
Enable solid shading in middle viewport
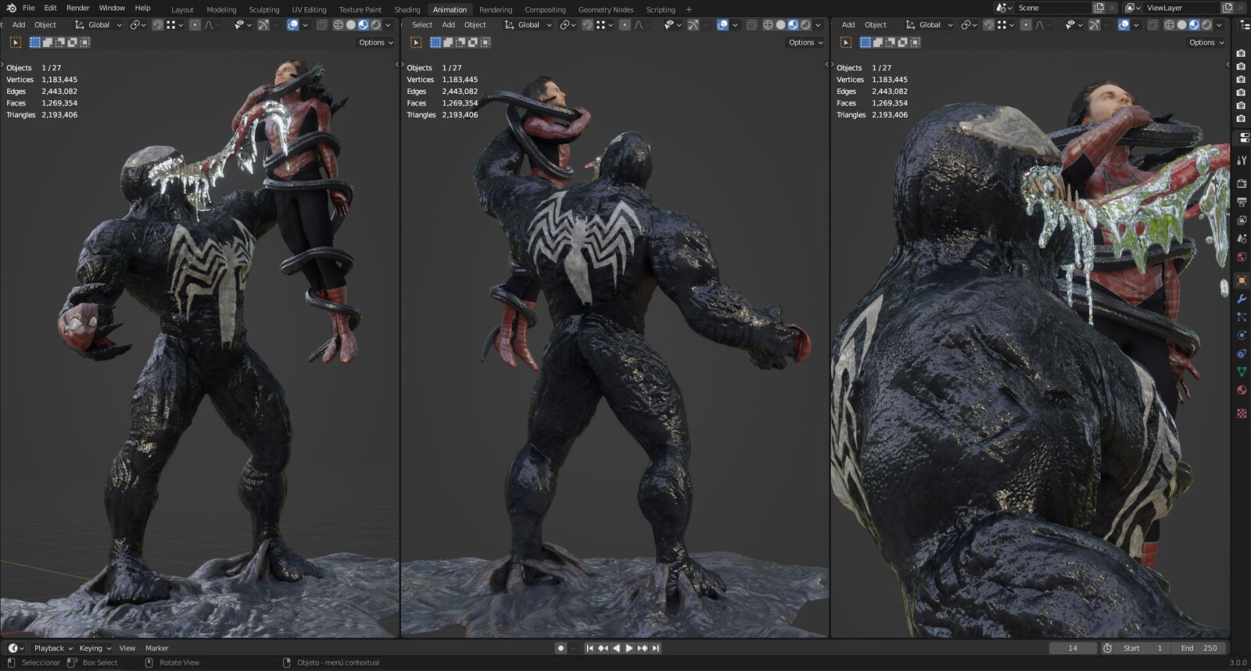click(780, 25)
